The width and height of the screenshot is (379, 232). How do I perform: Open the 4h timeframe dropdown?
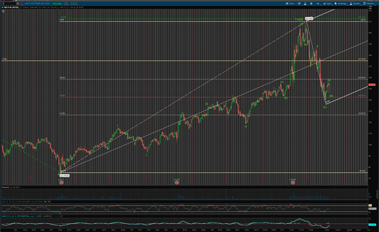(x=319, y=4)
